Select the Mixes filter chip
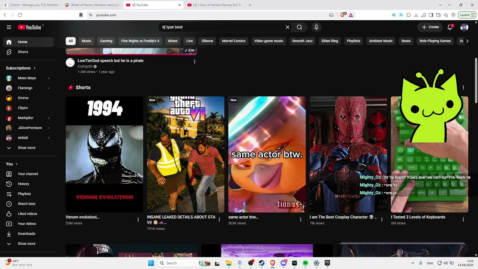 click(173, 41)
